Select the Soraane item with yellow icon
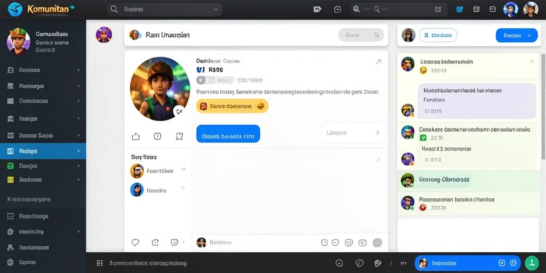The image size is (546, 273). click(43, 180)
